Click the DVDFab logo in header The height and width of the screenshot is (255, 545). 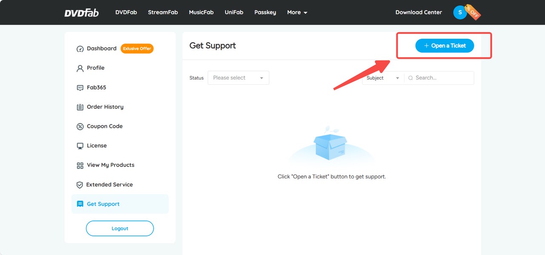(x=81, y=13)
